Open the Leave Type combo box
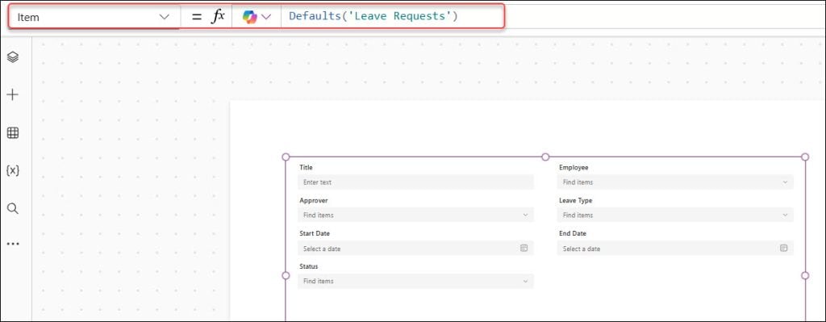This screenshot has width=826, height=322. point(675,215)
